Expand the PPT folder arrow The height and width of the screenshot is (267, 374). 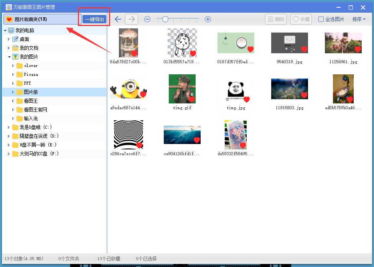13,83
